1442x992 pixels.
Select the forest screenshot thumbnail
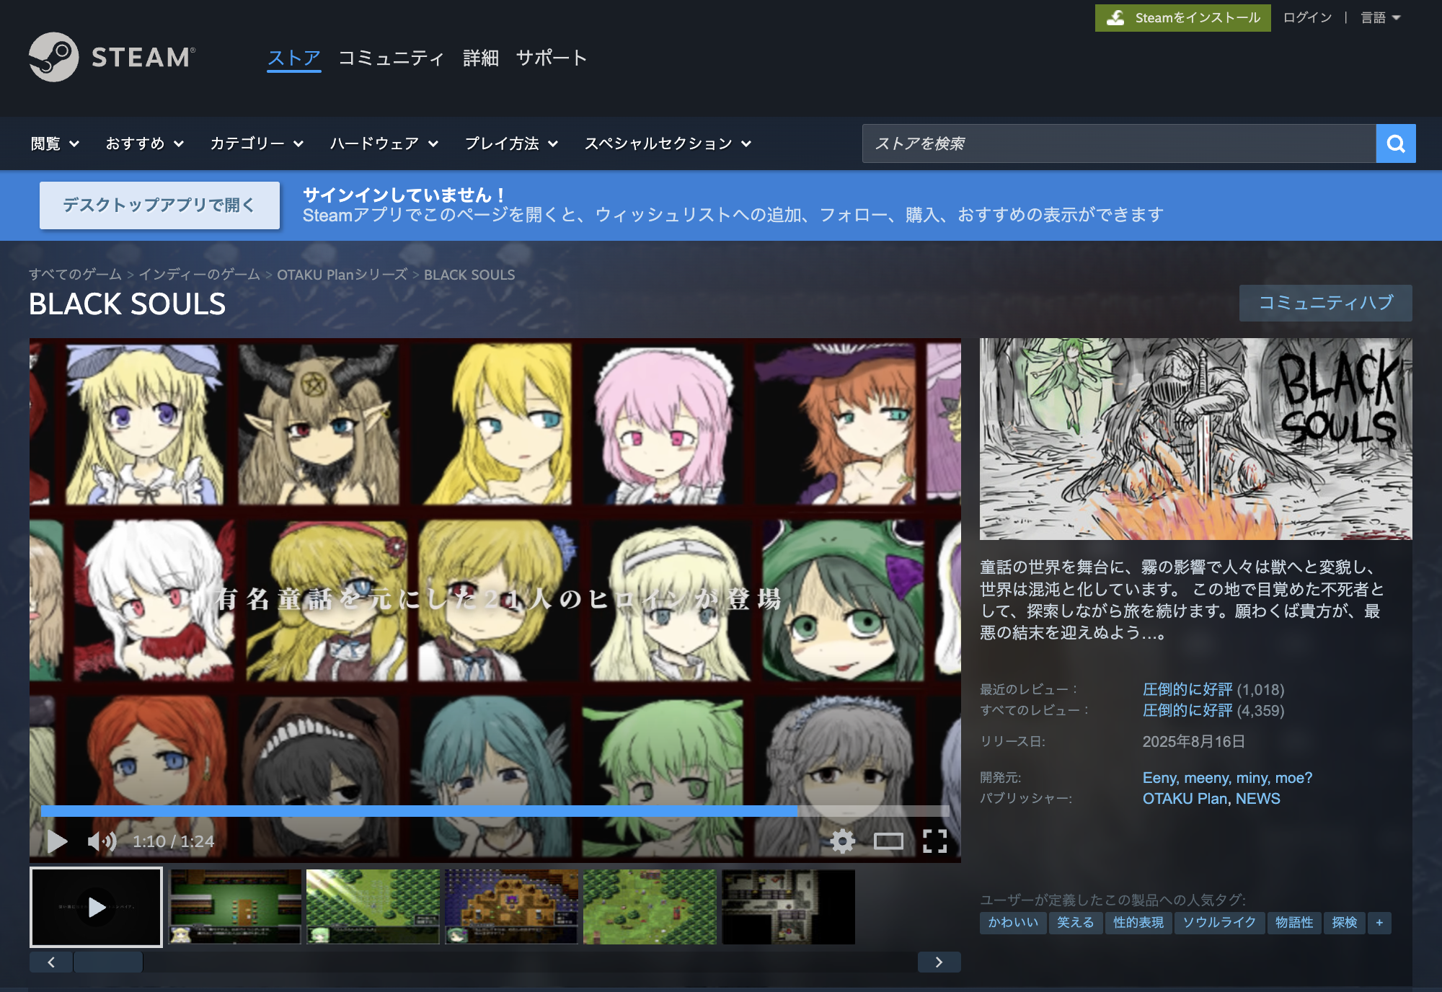coord(373,906)
